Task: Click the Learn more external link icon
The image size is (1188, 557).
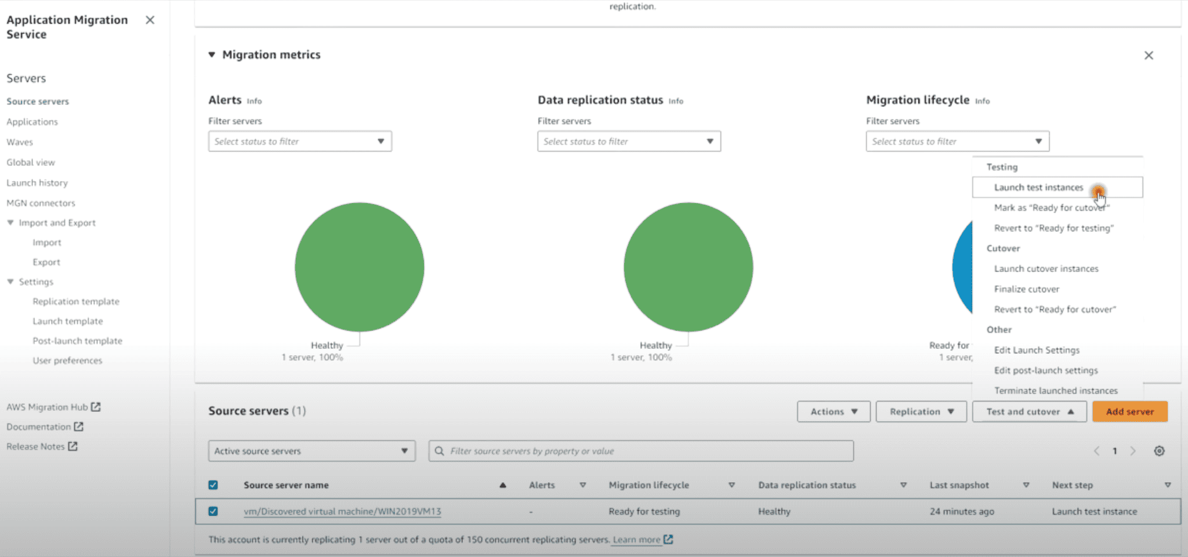Action: coord(668,540)
